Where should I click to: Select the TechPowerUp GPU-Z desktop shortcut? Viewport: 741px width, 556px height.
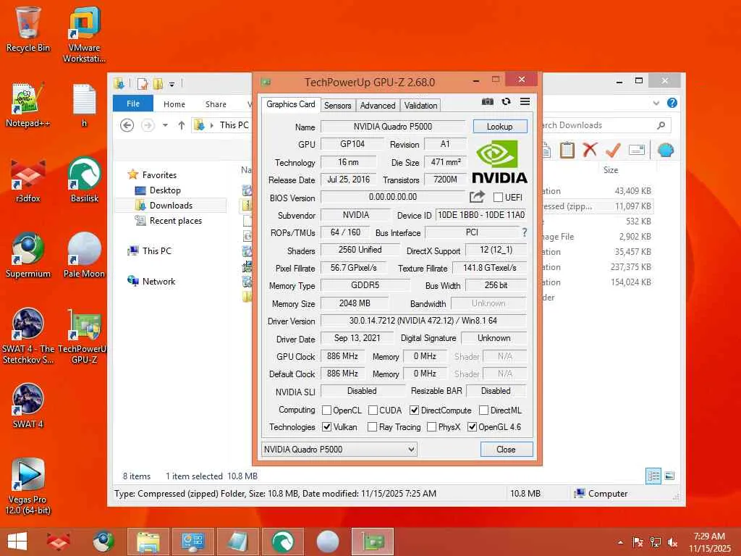[84, 337]
